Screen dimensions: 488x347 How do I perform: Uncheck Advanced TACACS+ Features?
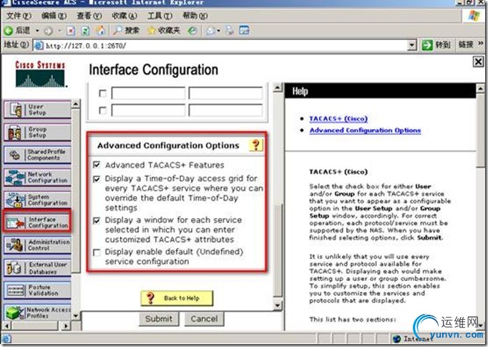[97, 165]
